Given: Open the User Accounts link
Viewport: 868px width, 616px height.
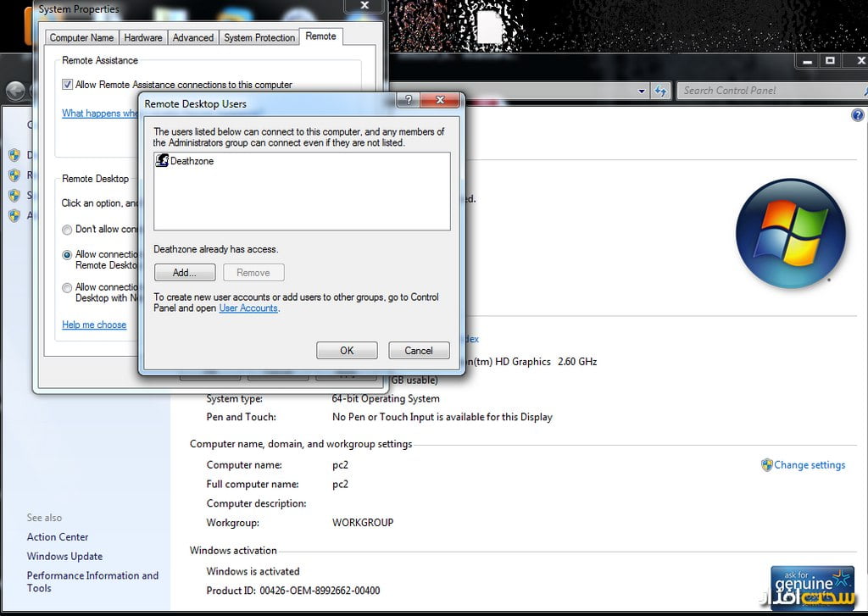Looking at the screenshot, I should pyautogui.click(x=248, y=308).
